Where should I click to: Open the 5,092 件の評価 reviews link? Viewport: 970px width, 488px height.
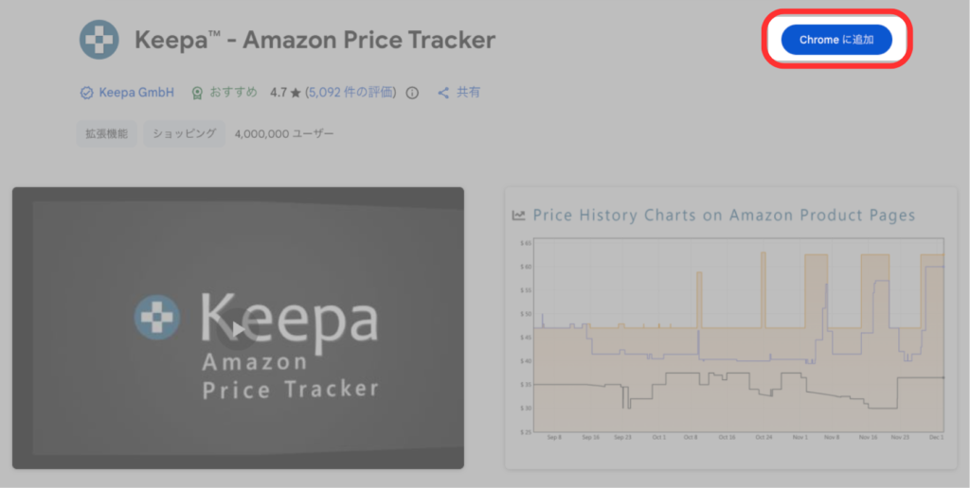tap(350, 93)
